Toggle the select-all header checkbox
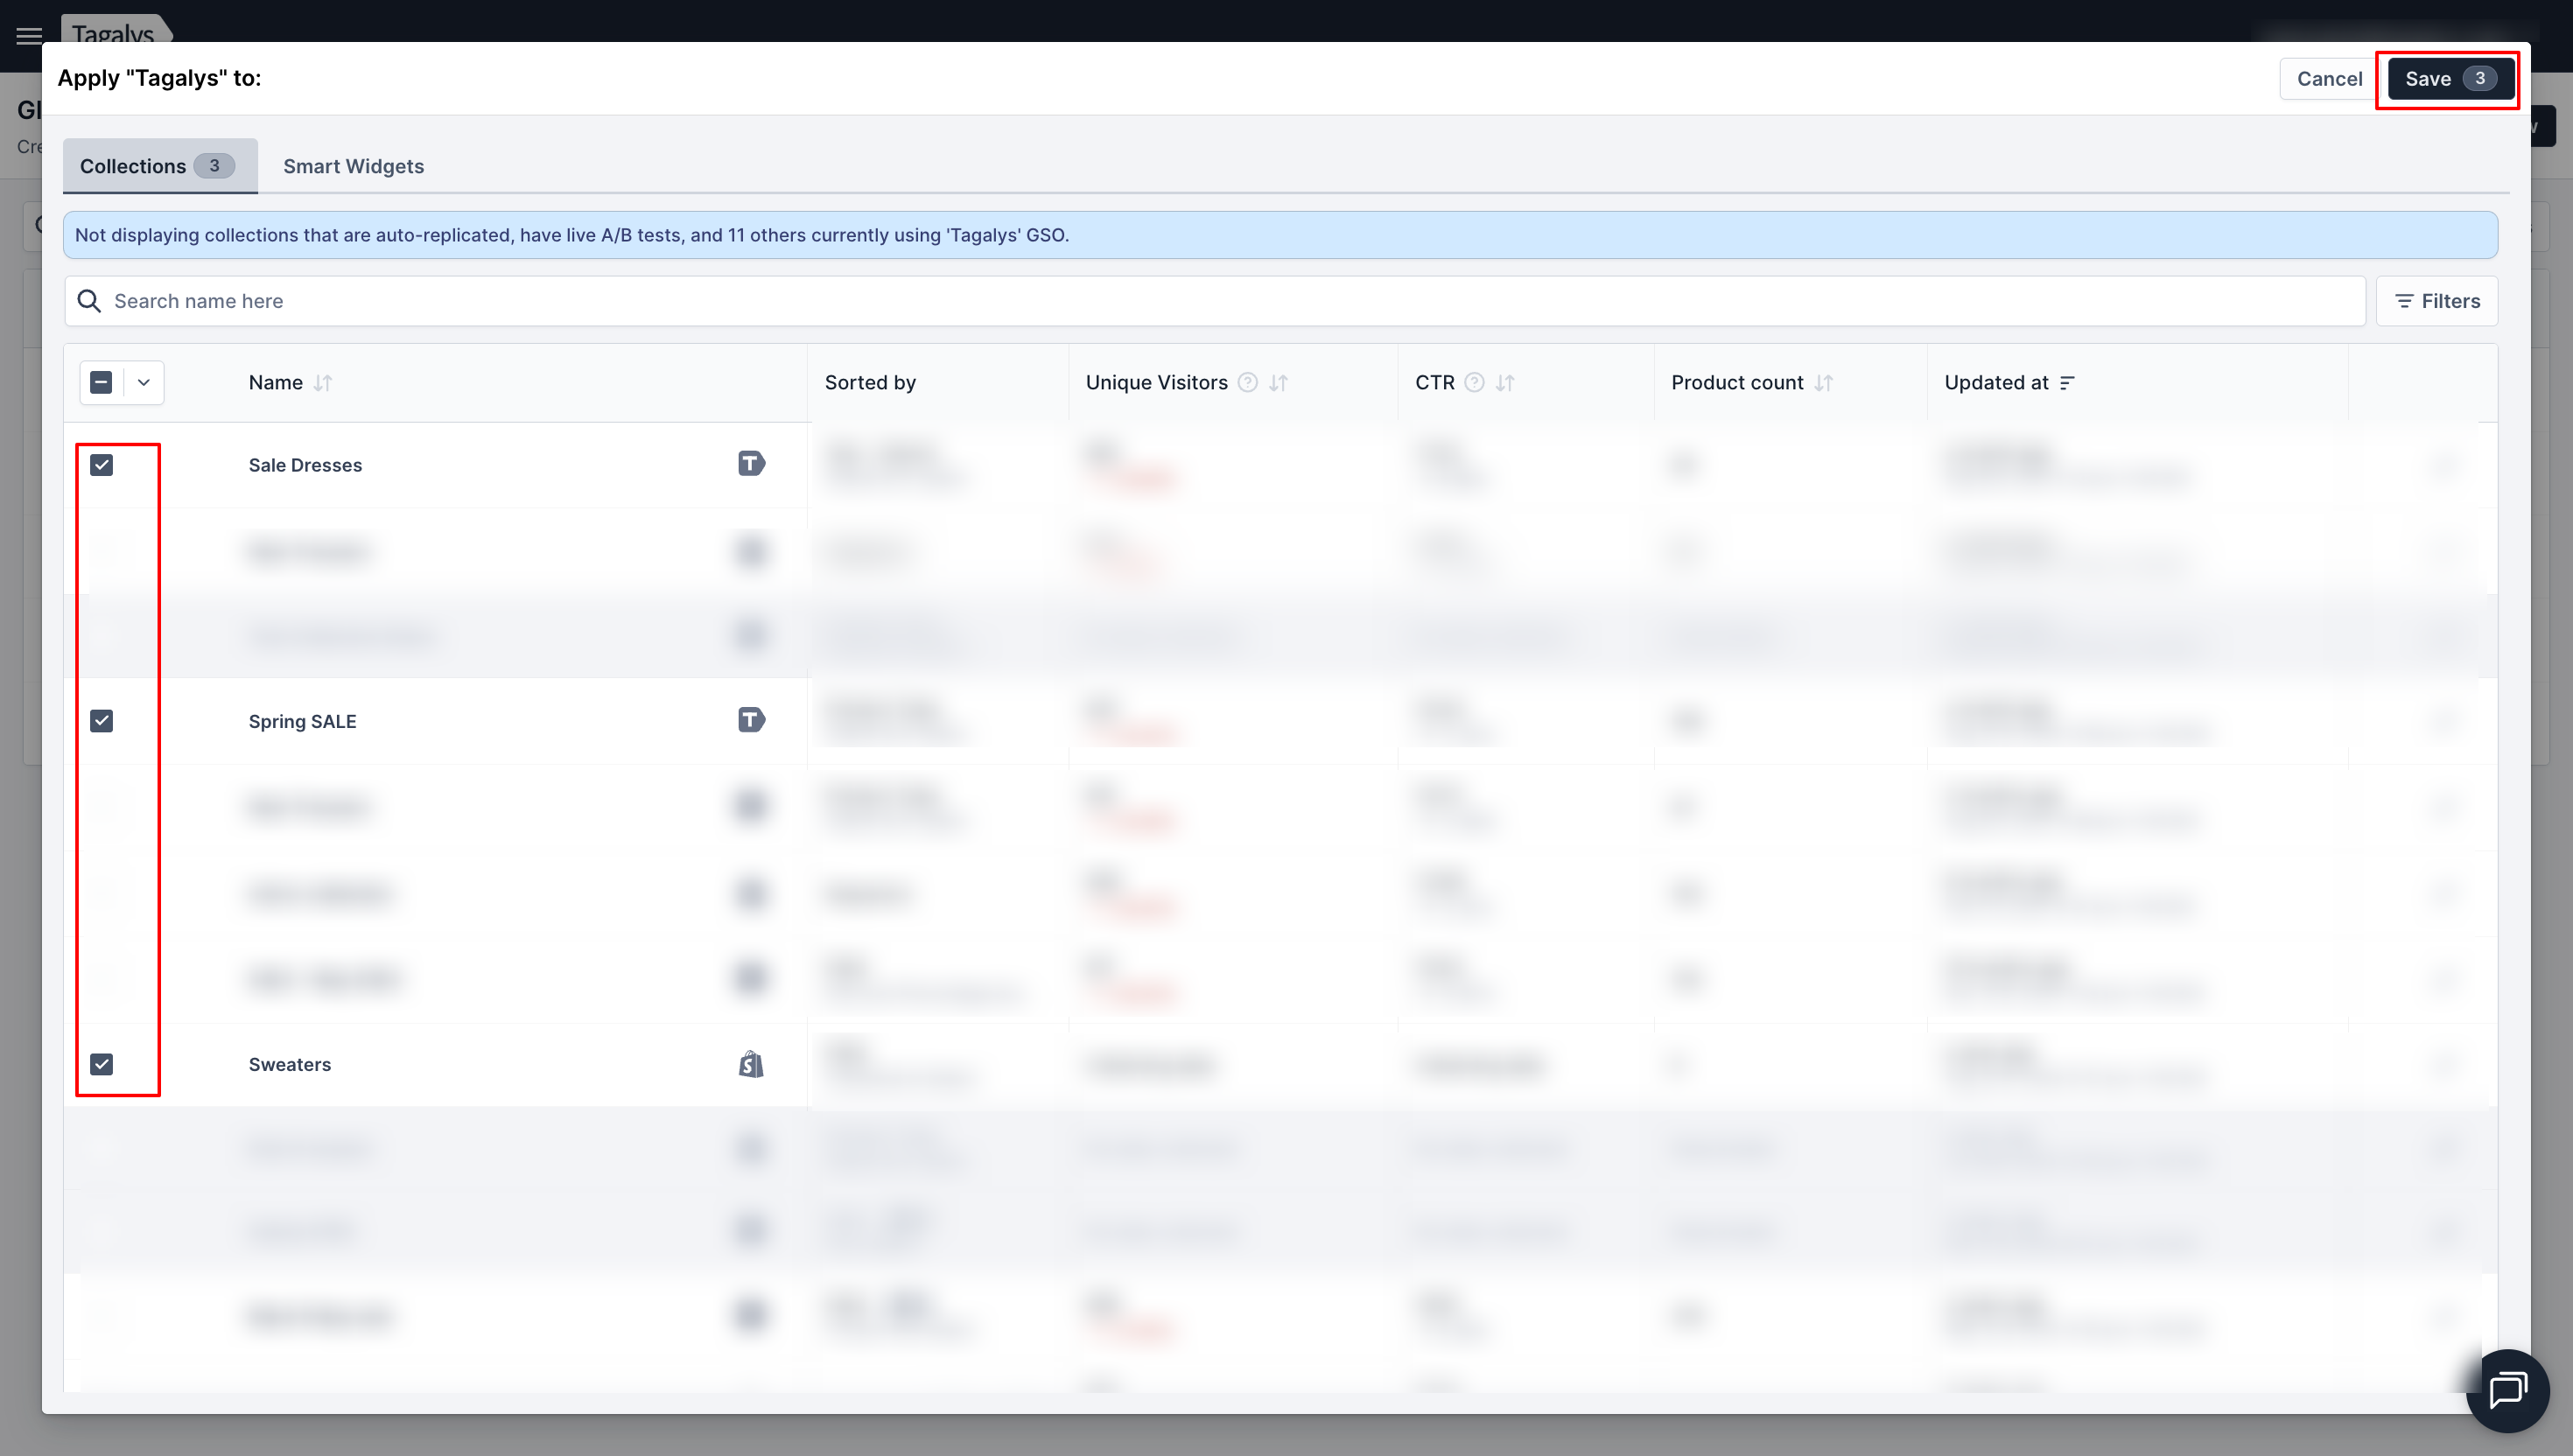 tap(101, 383)
